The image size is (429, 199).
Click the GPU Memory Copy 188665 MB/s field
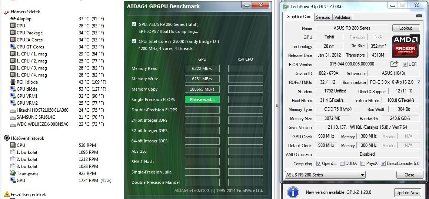pyautogui.click(x=202, y=89)
